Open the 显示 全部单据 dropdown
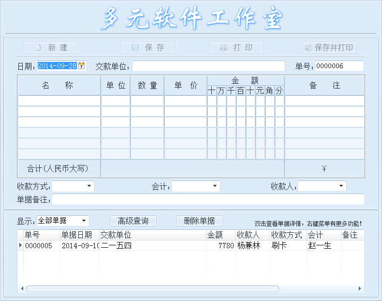The image size is (382, 301). tap(84, 221)
